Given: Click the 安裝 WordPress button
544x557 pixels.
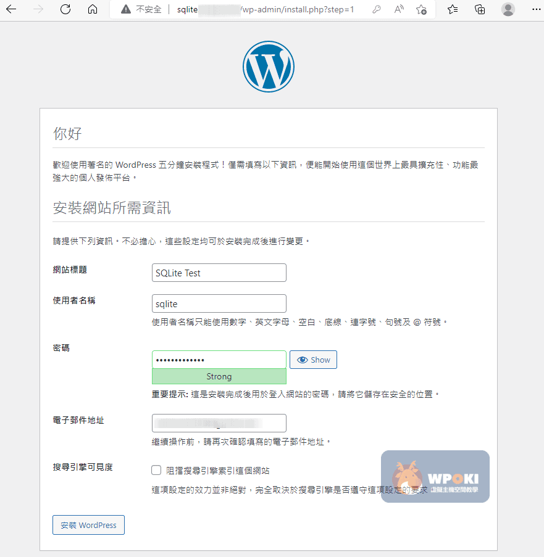Looking at the screenshot, I should [88, 525].
